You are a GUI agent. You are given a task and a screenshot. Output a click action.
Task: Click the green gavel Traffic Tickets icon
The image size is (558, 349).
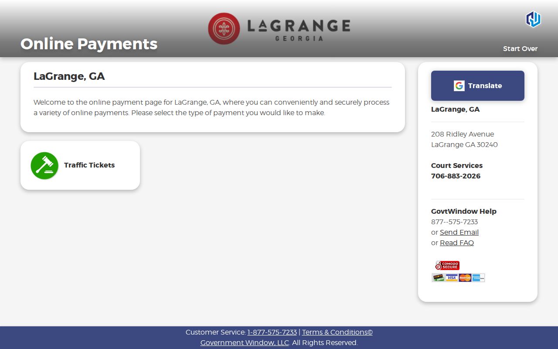click(44, 165)
